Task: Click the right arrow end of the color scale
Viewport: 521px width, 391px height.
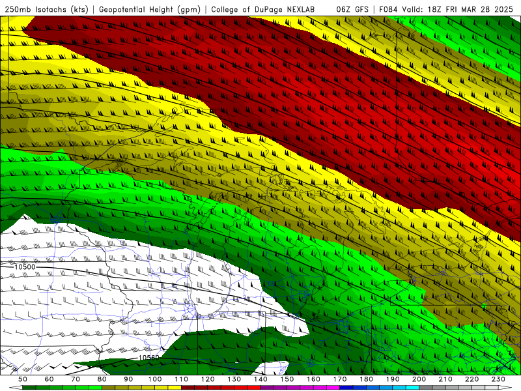Action: [x=505, y=388]
